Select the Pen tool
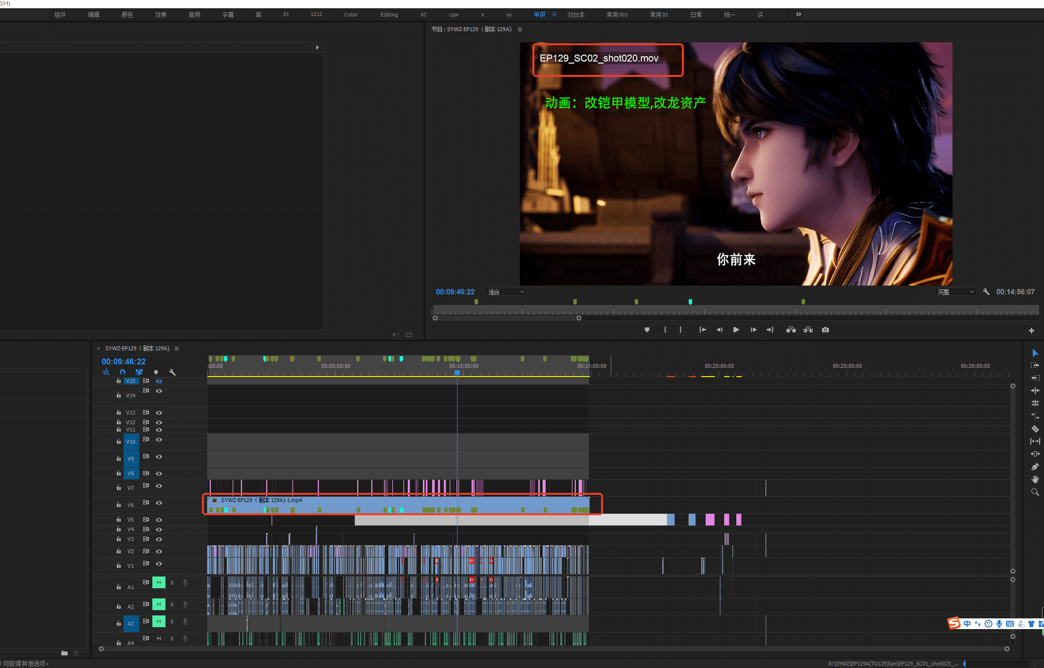1044x668 pixels. click(x=1035, y=467)
